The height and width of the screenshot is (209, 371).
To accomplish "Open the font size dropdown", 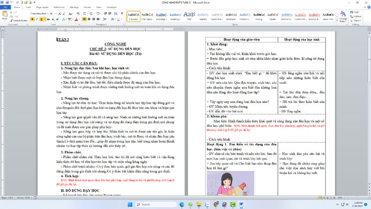I will coord(56,14).
